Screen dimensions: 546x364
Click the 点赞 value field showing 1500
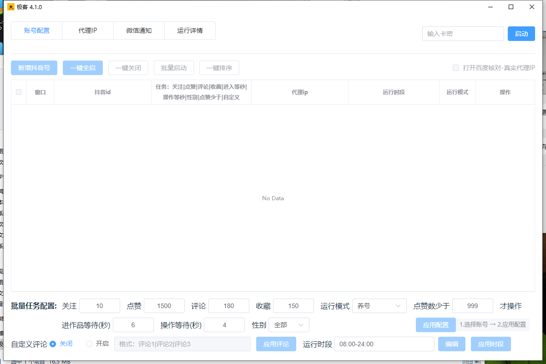(164, 306)
